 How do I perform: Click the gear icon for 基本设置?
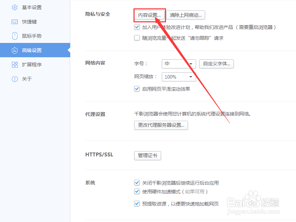[x=14, y=7]
